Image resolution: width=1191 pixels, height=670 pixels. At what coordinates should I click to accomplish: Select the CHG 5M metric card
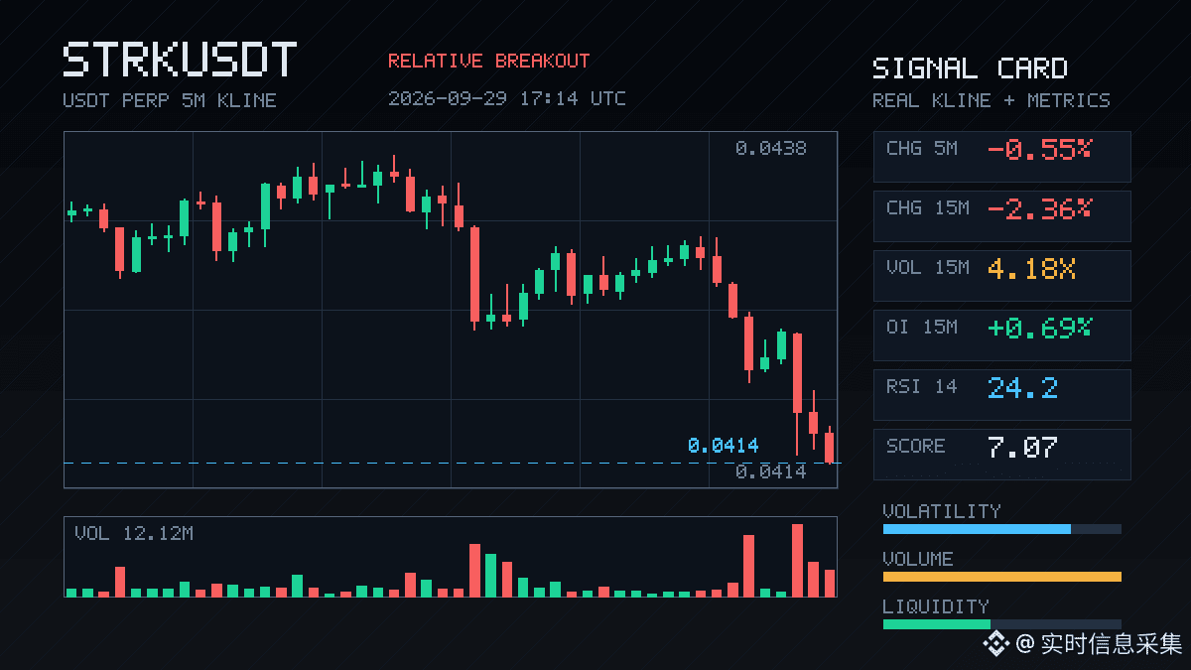tap(1001, 156)
